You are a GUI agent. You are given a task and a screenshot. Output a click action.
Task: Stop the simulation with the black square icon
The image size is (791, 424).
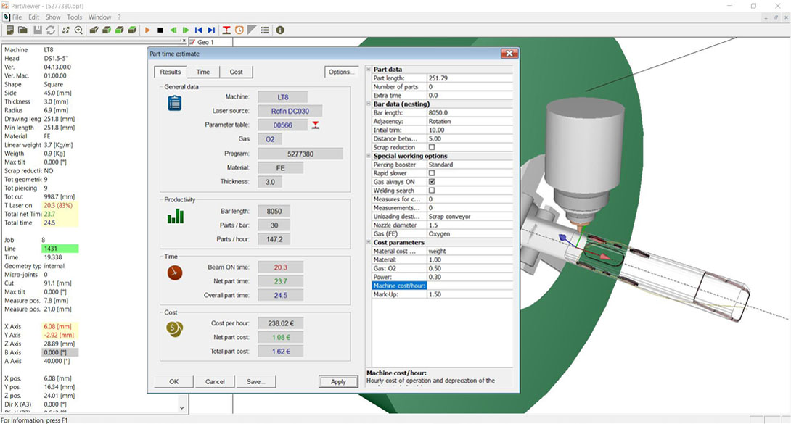click(160, 30)
